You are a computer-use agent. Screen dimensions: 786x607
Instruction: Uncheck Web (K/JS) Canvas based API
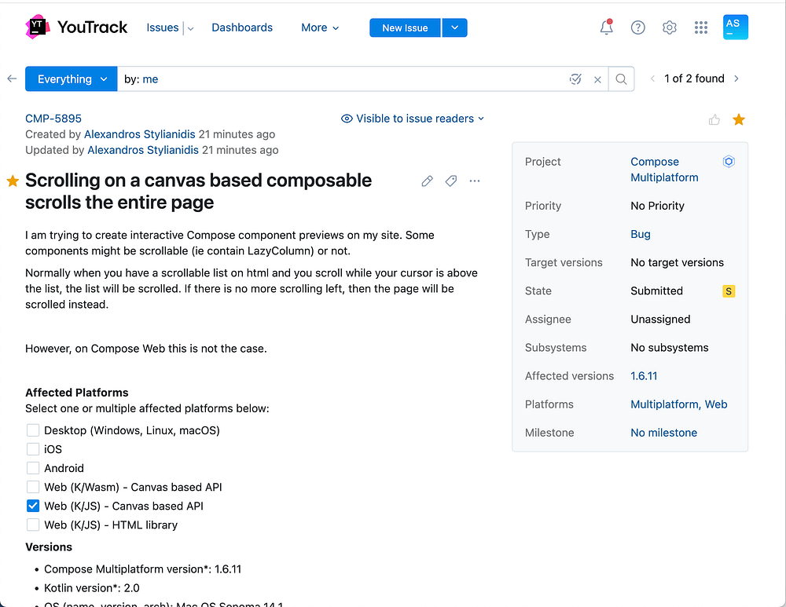(33, 506)
